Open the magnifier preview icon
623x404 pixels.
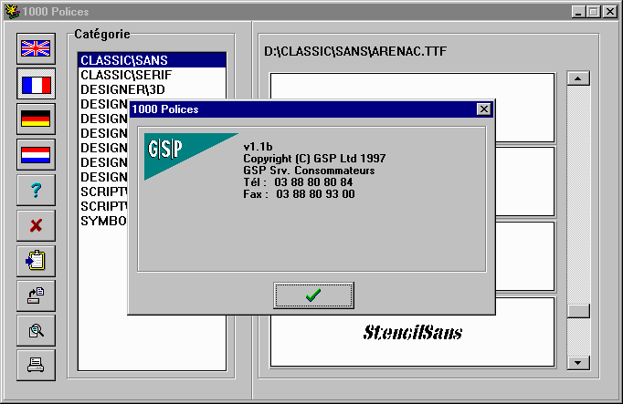tap(36, 329)
